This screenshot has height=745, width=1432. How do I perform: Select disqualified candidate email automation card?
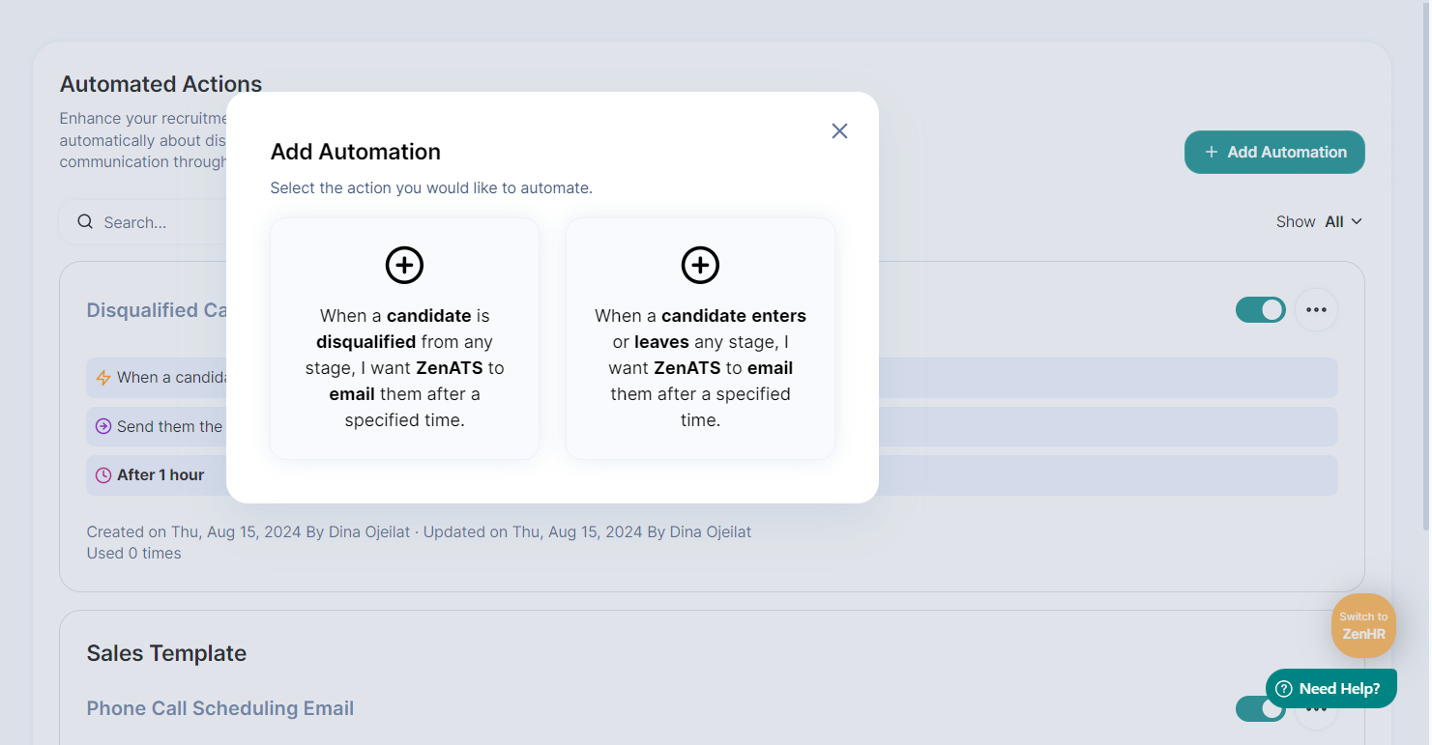point(404,338)
